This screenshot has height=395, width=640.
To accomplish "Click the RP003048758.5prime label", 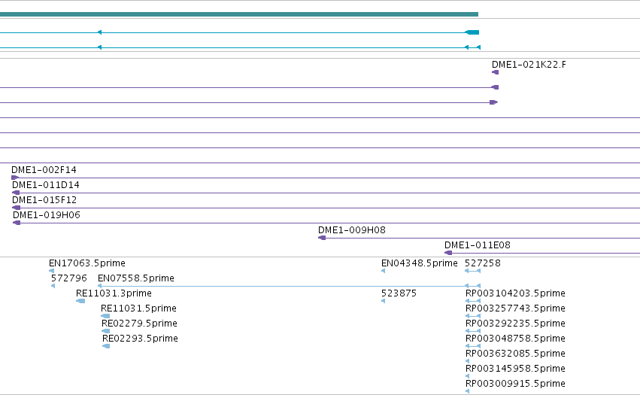I will pos(515,339).
